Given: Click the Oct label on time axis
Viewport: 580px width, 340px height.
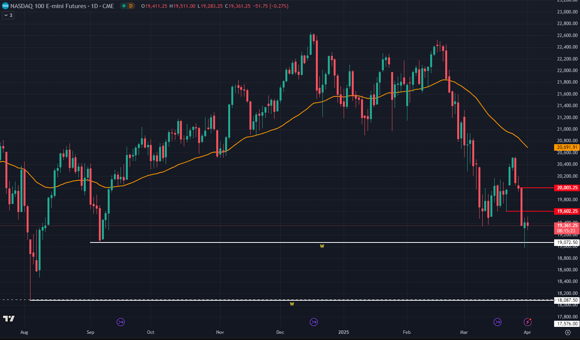Looking at the screenshot, I should (x=151, y=332).
